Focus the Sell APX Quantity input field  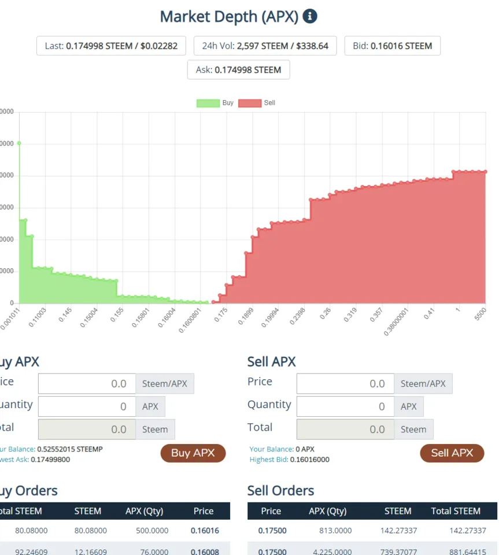(345, 406)
